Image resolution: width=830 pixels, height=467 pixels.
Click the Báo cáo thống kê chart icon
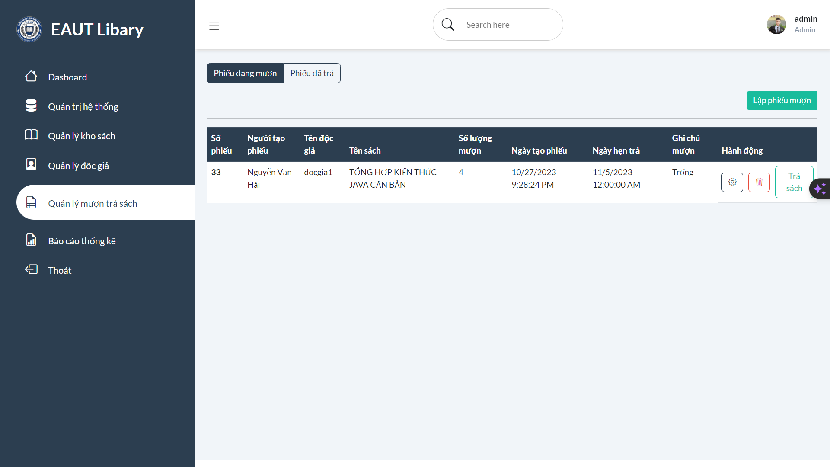pos(31,240)
